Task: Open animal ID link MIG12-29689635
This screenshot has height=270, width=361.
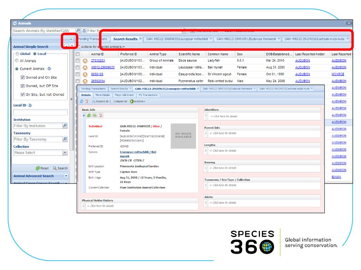Action: pyautogui.click(x=103, y=67)
